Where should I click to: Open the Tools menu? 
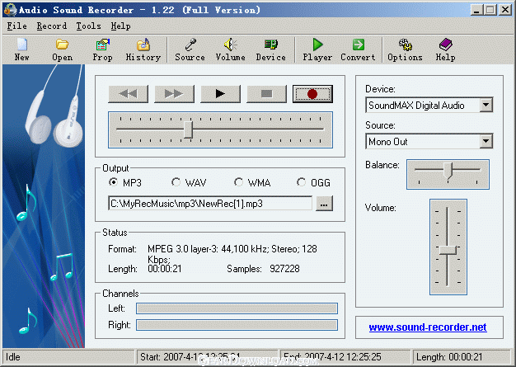[x=88, y=26]
